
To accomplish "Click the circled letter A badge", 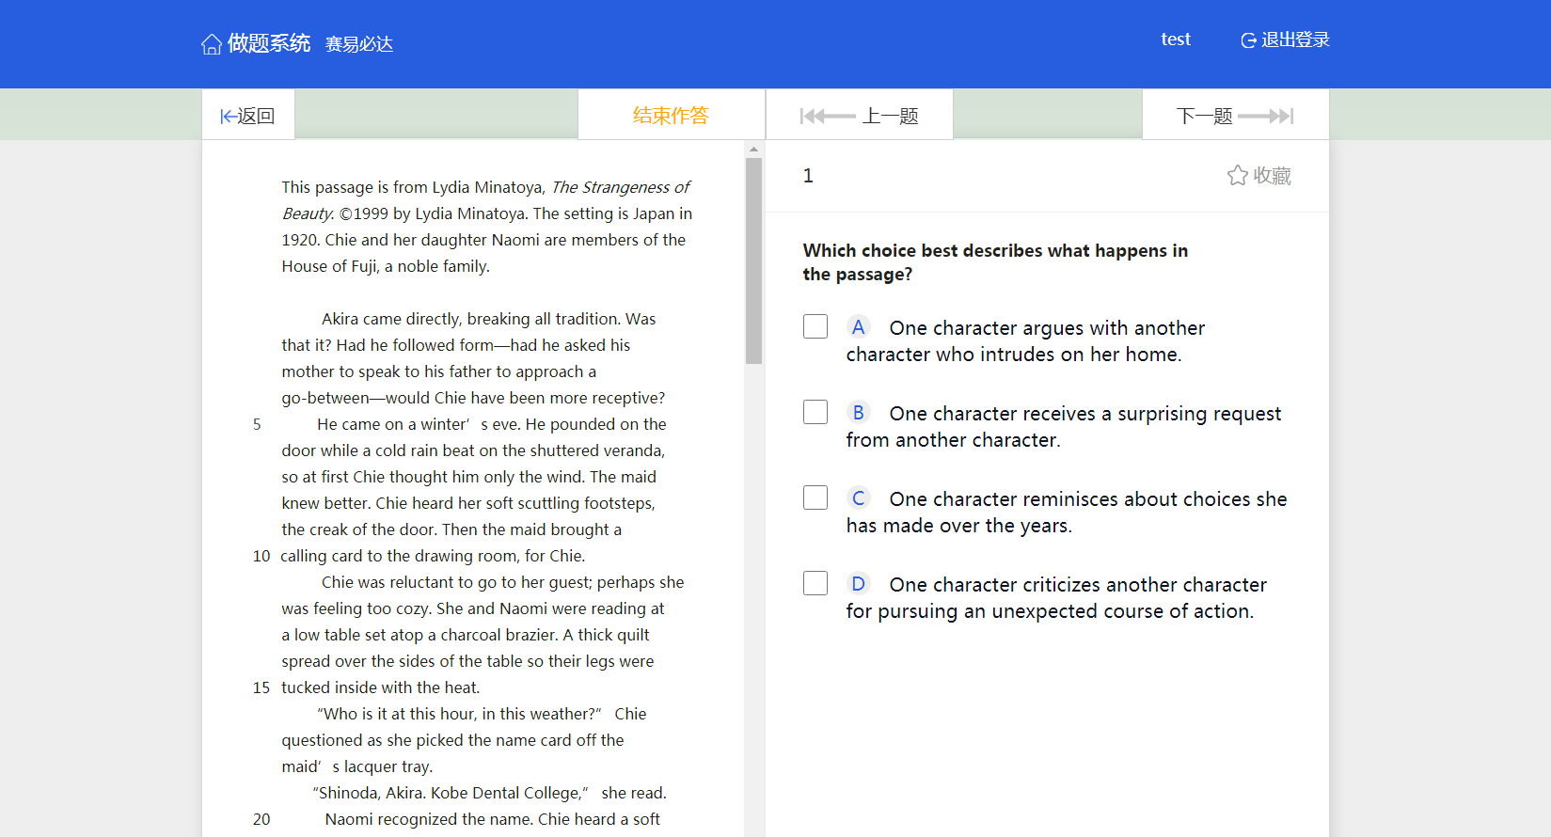I will tap(858, 327).
